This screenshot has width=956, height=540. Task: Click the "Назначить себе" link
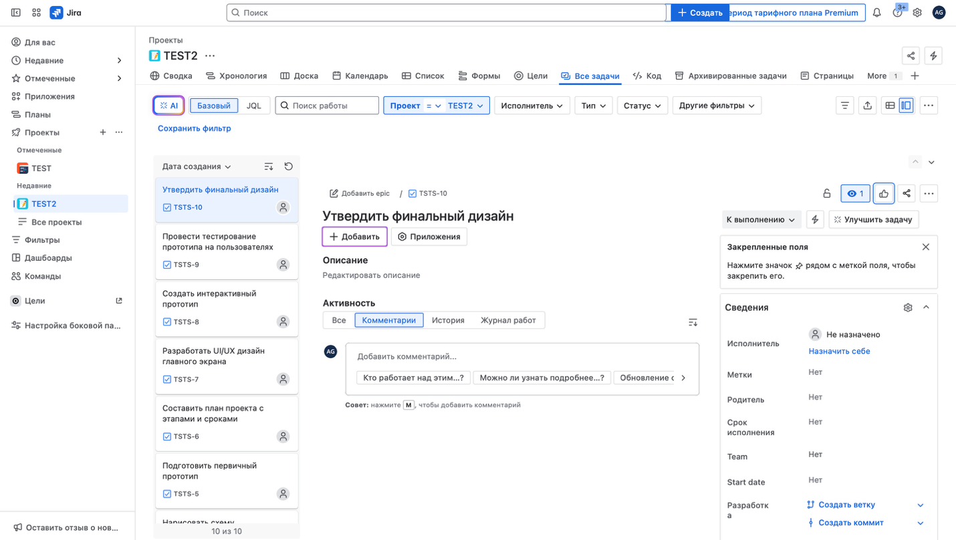[x=839, y=351]
